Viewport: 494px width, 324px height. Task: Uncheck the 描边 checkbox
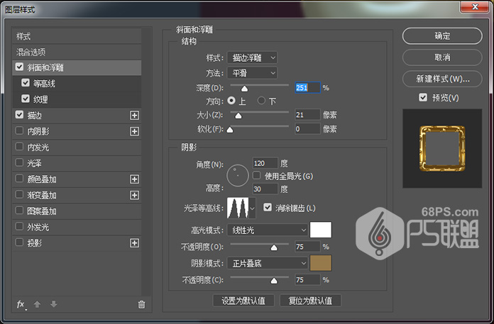pos(19,115)
